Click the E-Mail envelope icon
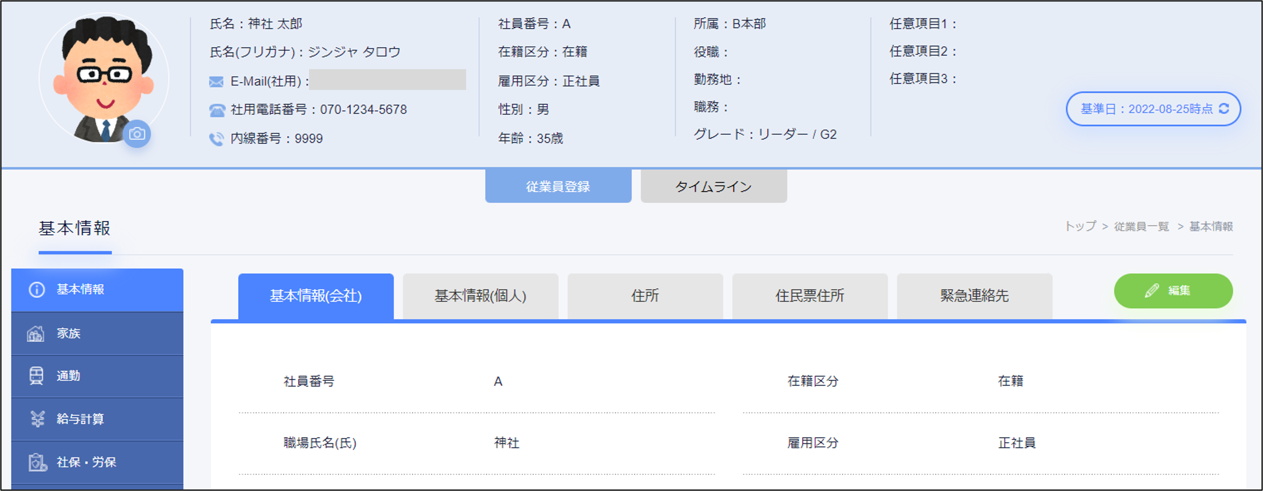The width and height of the screenshot is (1263, 491). click(216, 81)
